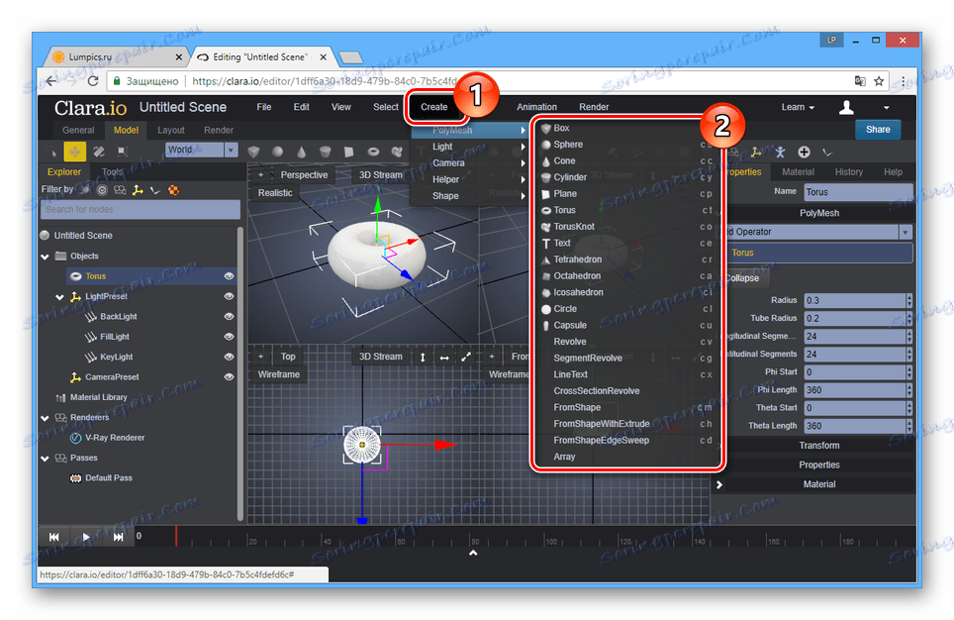954x620 pixels.
Task: Add a box using toolbar icon
Action: (x=253, y=152)
